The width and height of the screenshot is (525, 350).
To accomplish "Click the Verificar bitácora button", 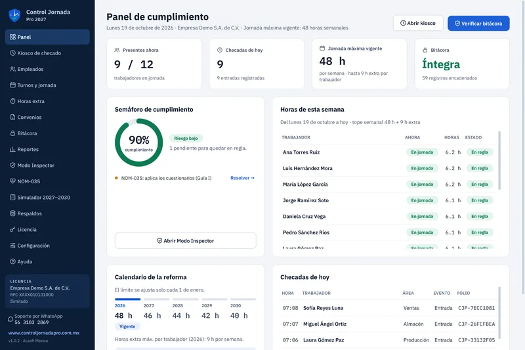I will pos(478,24).
